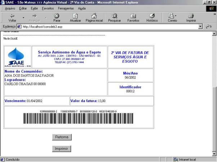This screenshot has height=162, width=217.
Task: Click the Retorna button
Action: (x=62, y=137)
